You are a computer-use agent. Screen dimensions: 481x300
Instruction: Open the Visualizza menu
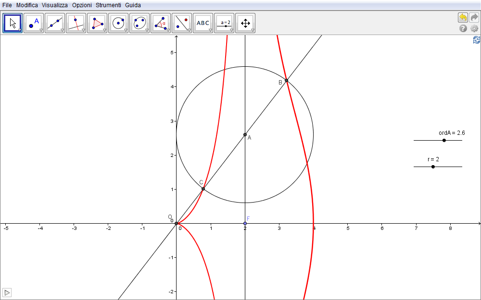(54, 5)
